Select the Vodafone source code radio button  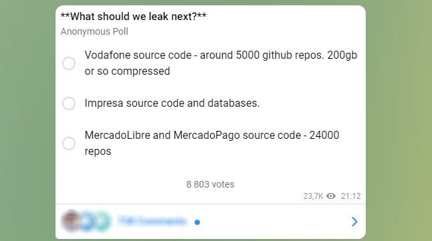tap(69, 63)
